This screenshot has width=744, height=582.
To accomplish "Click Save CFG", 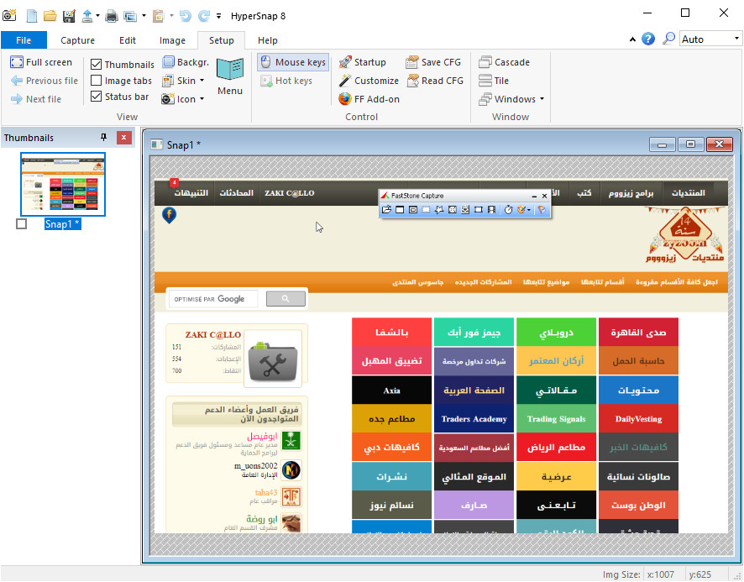I will click(x=433, y=62).
